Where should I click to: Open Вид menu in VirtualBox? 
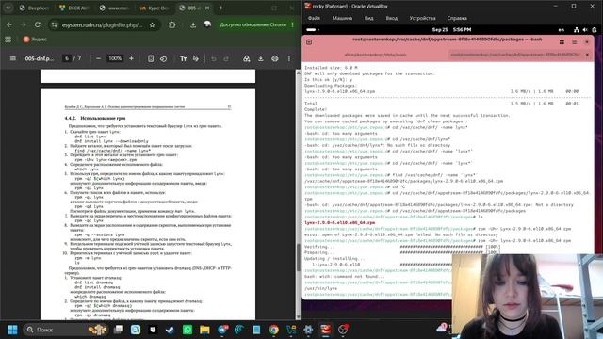368,18
